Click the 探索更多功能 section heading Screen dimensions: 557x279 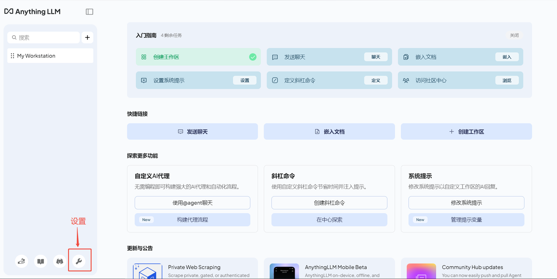[x=142, y=156]
